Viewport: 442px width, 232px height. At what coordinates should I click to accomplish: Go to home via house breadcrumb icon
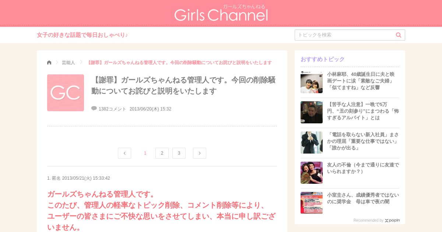[x=49, y=62]
